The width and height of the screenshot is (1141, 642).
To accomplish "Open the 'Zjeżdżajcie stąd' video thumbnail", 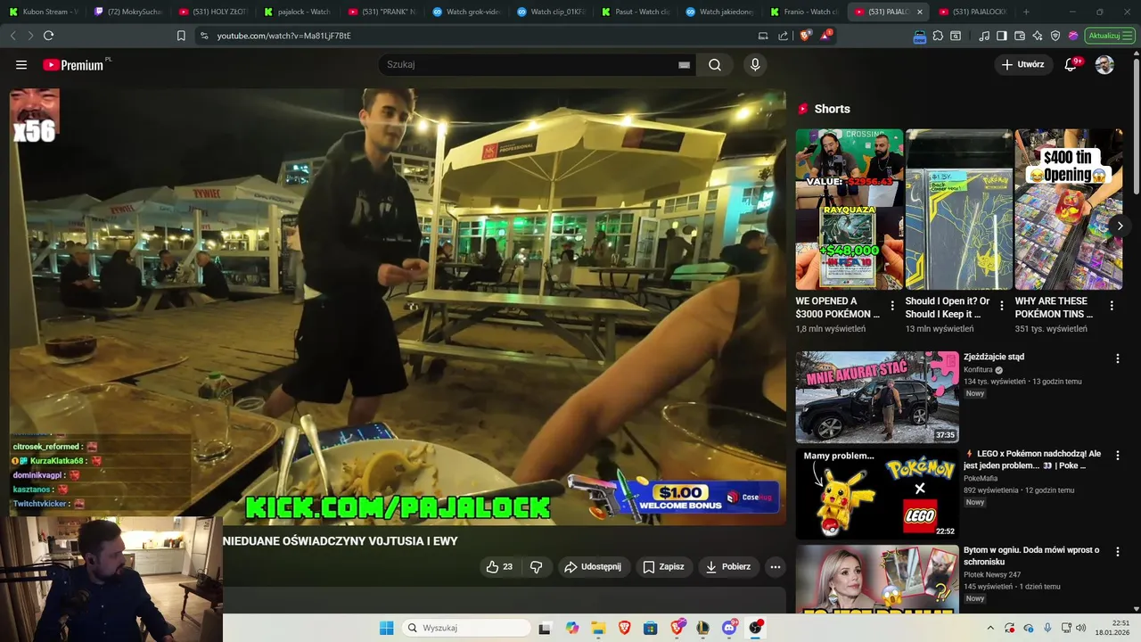I will point(877,397).
